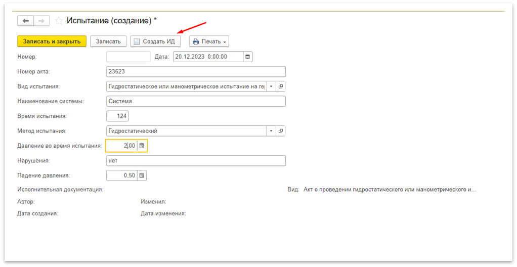Focus the Номер input field
The height and width of the screenshot is (267, 517).
coord(128,57)
